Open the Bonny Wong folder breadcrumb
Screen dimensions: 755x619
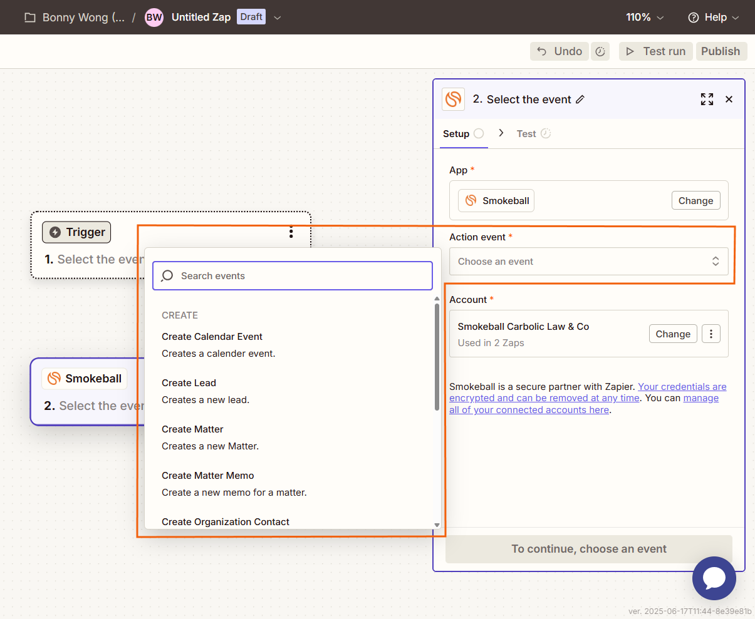[83, 18]
